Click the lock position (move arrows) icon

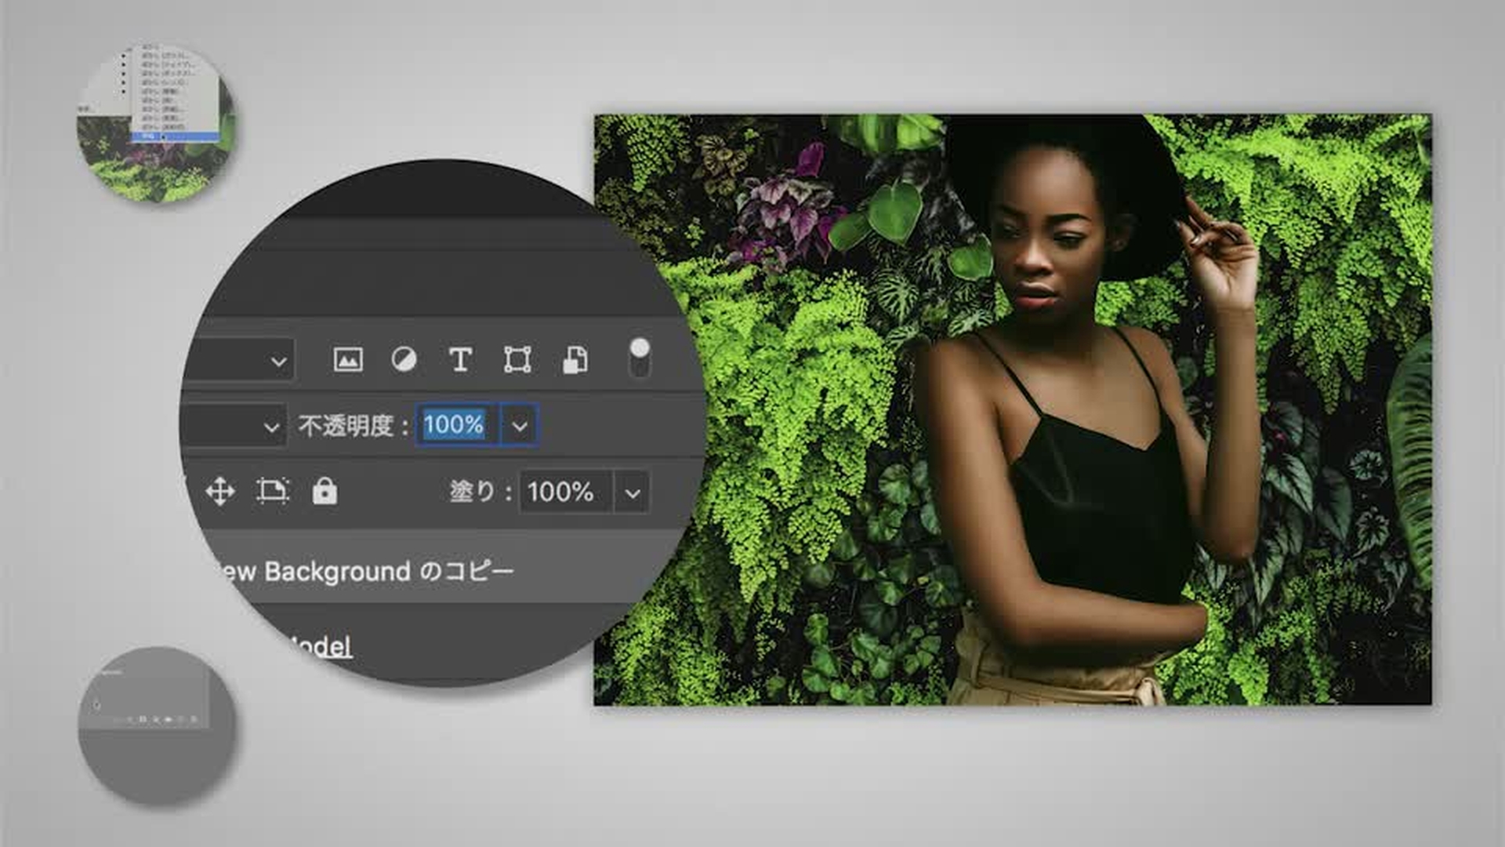click(x=220, y=492)
